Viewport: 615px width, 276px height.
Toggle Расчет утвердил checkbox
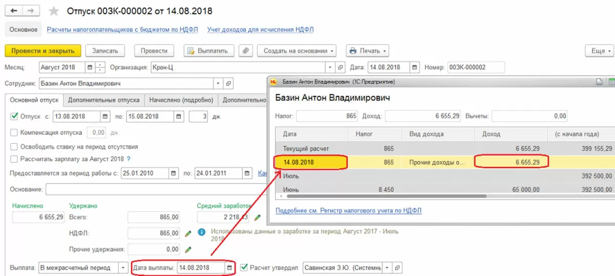click(244, 267)
